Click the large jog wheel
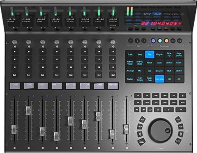197x153 pixels. pyautogui.click(x=160, y=130)
